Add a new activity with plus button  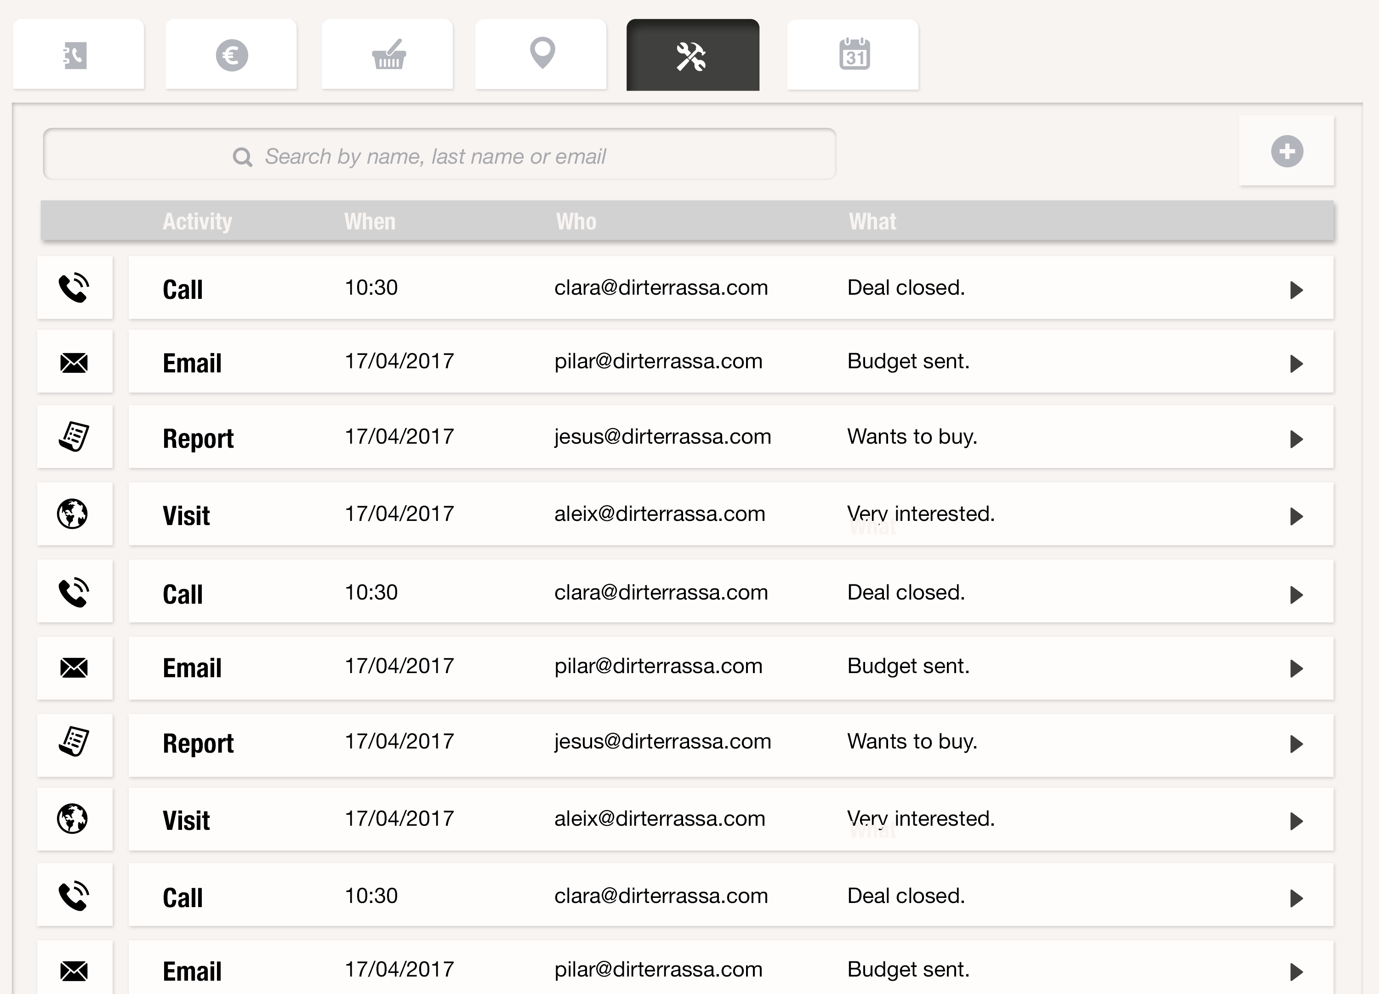[1287, 151]
